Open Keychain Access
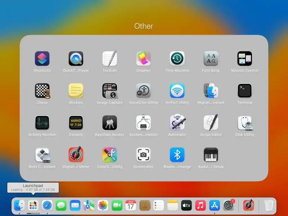Image resolution: width=288 pixels, height=216 pixels. [x=110, y=123]
